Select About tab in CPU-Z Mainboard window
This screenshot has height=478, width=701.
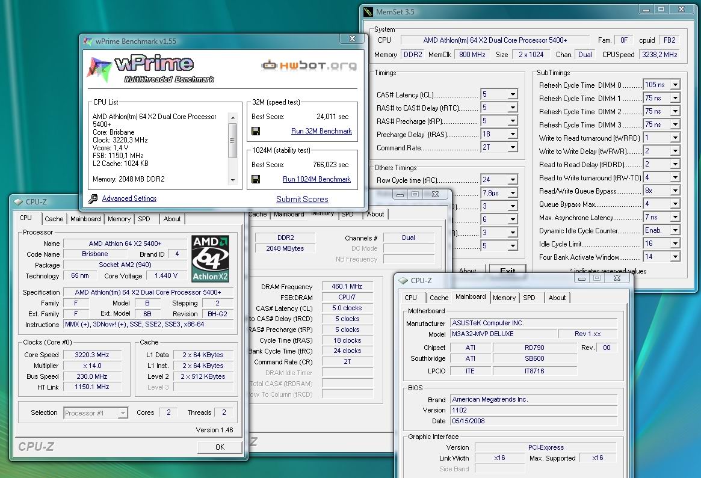click(557, 298)
